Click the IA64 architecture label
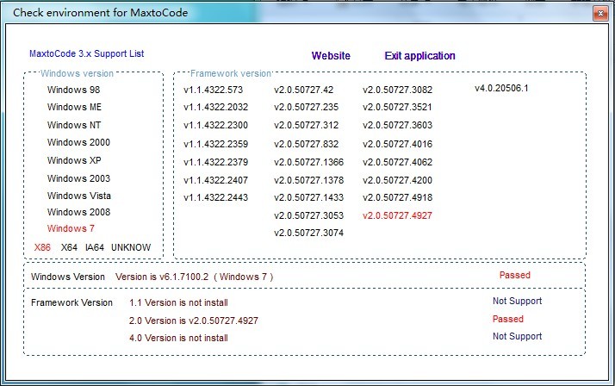 coord(95,247)
